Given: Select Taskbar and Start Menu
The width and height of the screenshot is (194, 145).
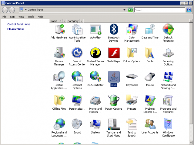Looking at the screenshot, I should pos(114,128).
